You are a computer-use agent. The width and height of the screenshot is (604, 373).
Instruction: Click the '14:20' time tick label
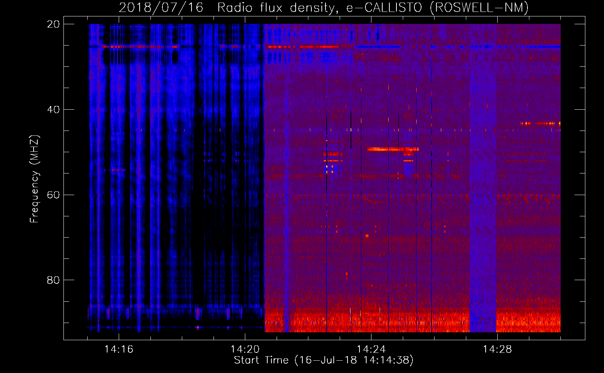coord(245,349)
